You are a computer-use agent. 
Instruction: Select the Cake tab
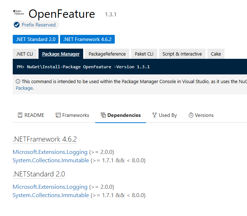tap(216, 54)
